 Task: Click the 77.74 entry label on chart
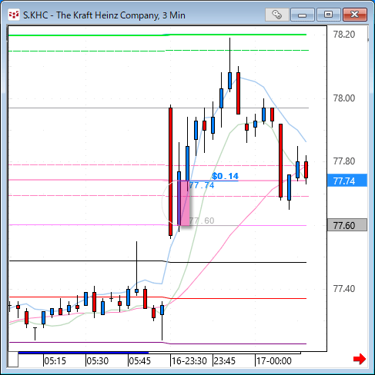click(x=202, y=185)
